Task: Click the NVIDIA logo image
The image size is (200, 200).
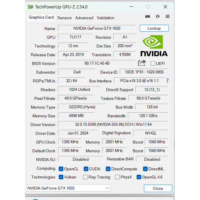Action: 154,46
